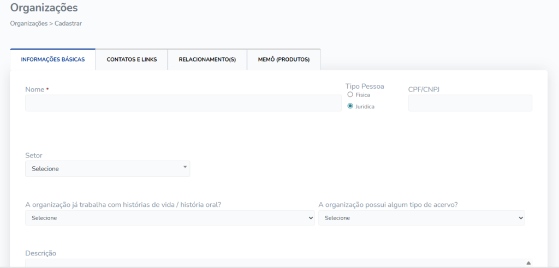Open the histórias de vida dropdown

click(170, 218)
